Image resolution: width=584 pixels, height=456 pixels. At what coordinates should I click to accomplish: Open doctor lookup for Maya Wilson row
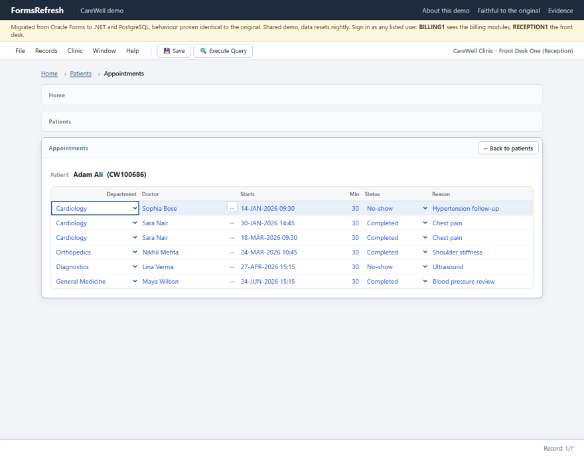(232, 282)
